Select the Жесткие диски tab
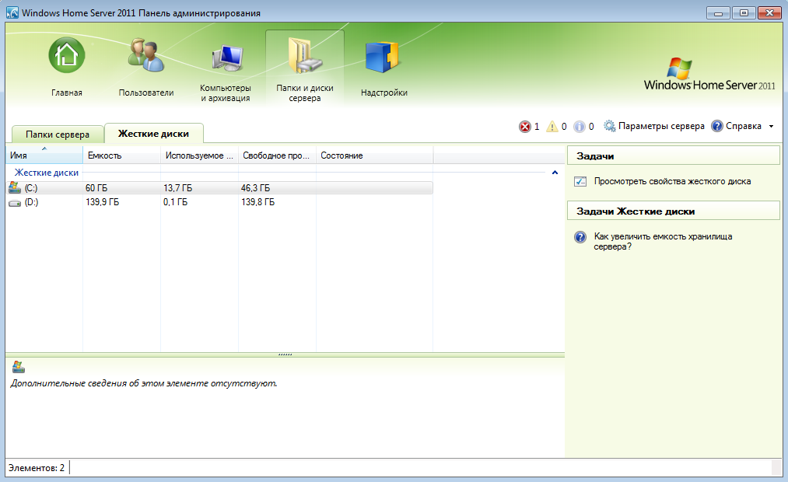 [153, 134]
